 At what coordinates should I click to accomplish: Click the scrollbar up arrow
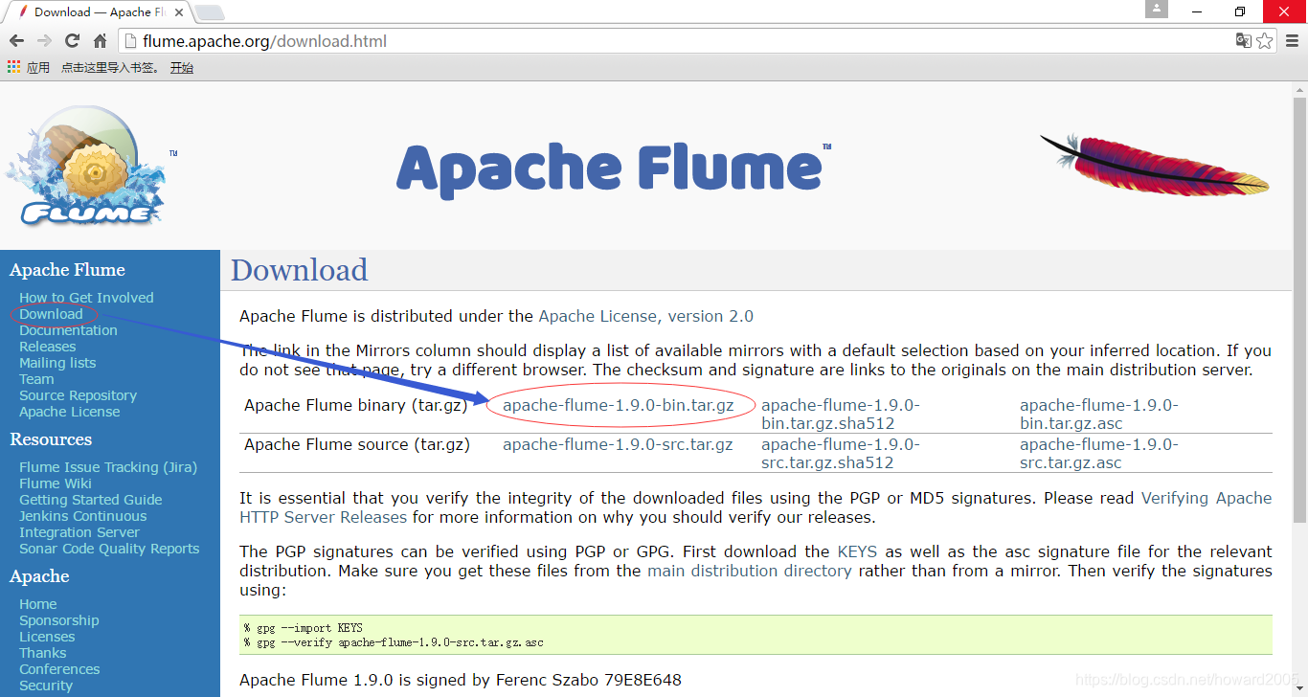coord(1299,89)
